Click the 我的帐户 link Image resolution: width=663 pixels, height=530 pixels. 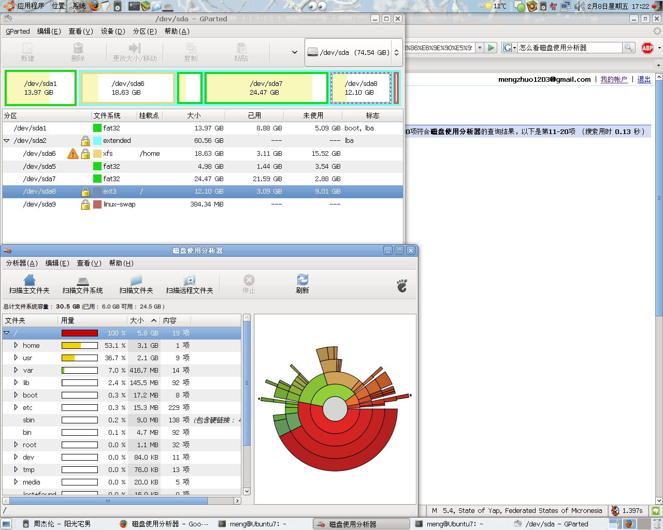point(614,79)
